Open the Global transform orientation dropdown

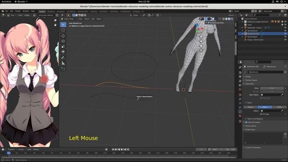tap(135, 15)
